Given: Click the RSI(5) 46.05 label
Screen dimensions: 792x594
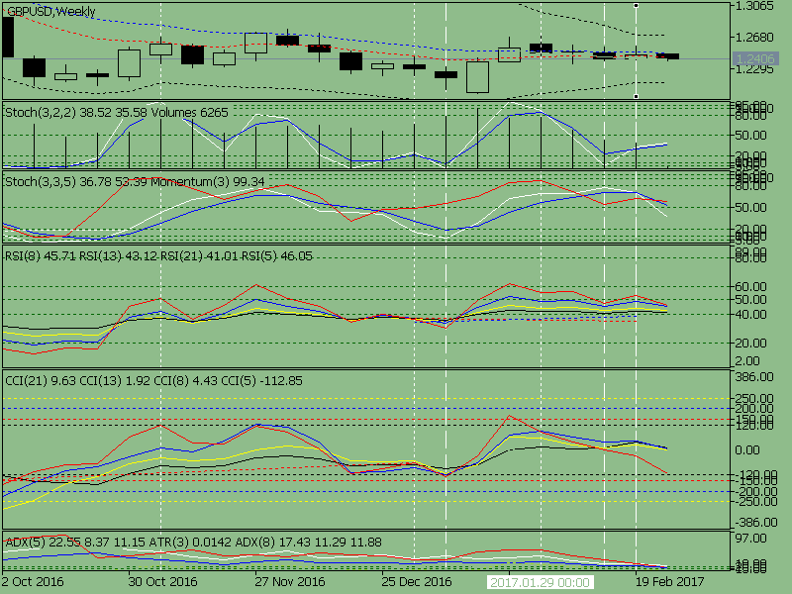Looking at the screenshot, I should coord(277,256).
